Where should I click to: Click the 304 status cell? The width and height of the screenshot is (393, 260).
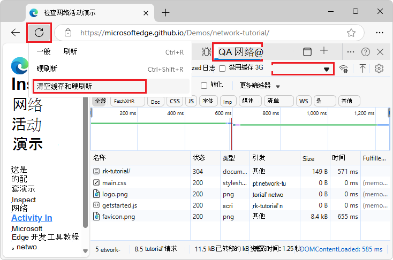(198, 172)
